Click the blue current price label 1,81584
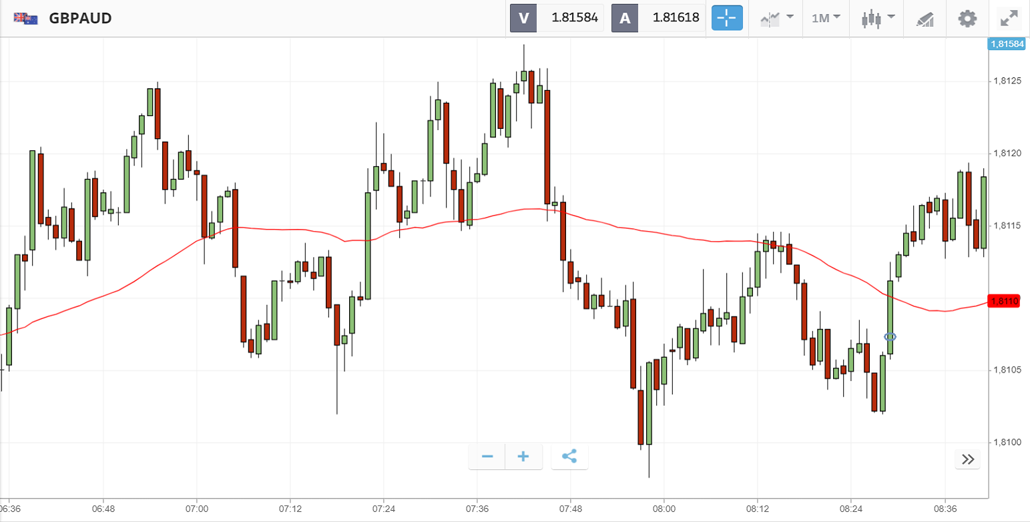 (1006, 44)
